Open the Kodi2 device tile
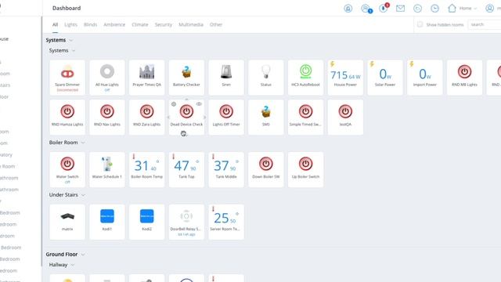This screenshot has width=501, height=282. click(146, 222)
